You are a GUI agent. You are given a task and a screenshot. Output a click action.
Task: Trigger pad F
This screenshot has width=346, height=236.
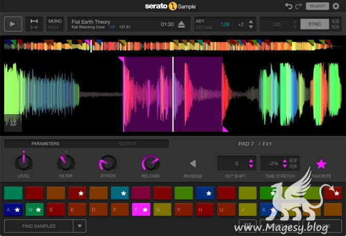point(120,210)
